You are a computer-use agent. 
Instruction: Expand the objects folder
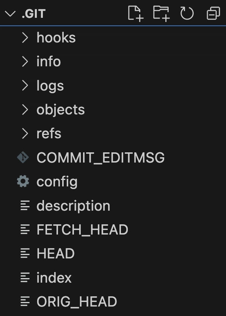pyautogui.click(x=113, y=110)
